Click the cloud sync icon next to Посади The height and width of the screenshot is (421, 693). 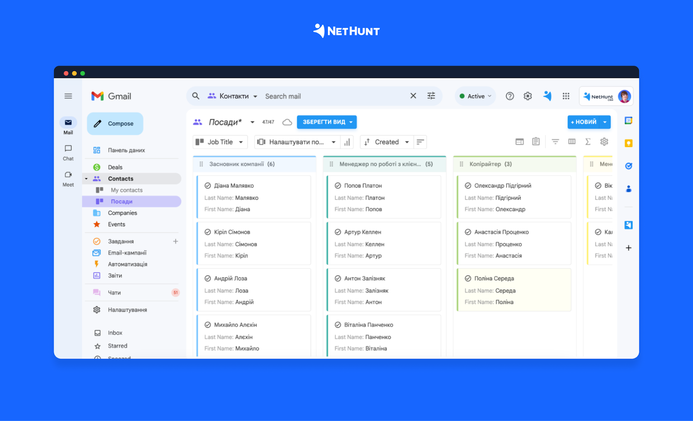pyautogui.click(x=287, y=122)
